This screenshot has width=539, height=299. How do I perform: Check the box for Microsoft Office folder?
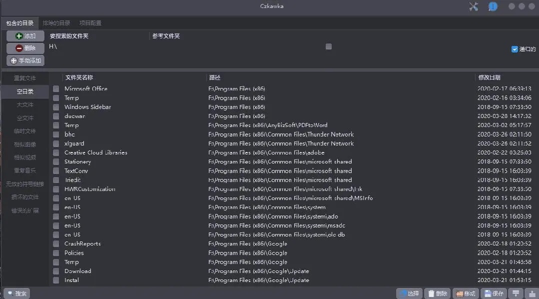pos(56,89)
